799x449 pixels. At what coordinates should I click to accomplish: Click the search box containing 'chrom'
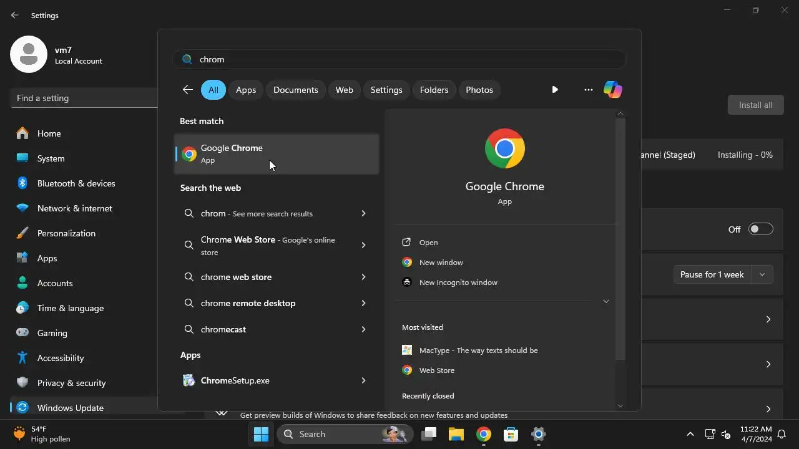tap(399, 59)
